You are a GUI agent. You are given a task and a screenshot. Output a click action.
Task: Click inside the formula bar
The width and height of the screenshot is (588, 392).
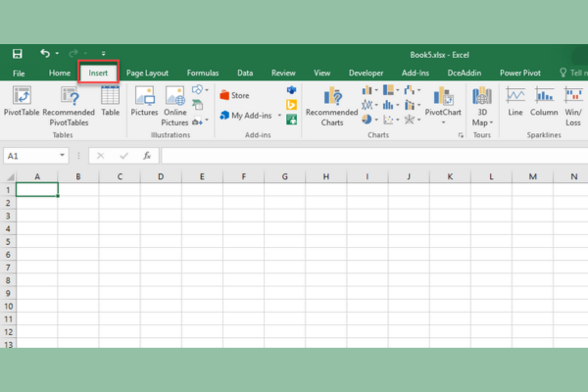[x=374, y=156]
